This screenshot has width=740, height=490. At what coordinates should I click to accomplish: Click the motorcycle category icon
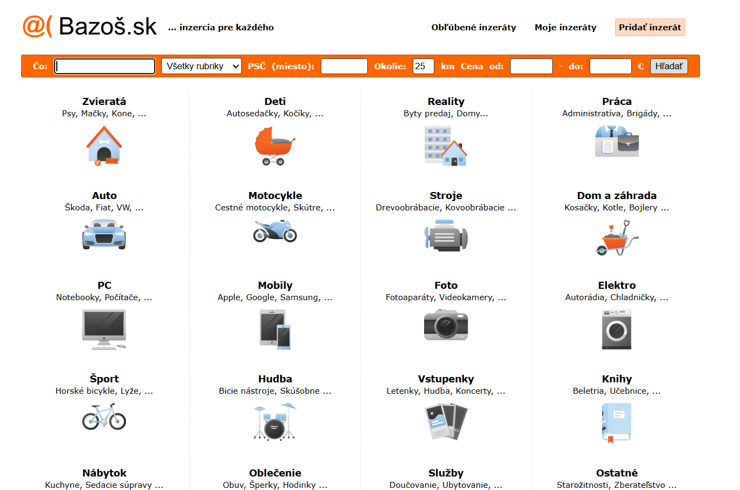pyautogui.click(x=275, y=231)
